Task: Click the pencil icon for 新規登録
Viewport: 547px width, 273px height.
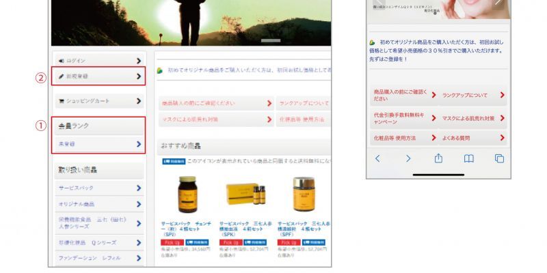Action: click(x=62, y=76)
